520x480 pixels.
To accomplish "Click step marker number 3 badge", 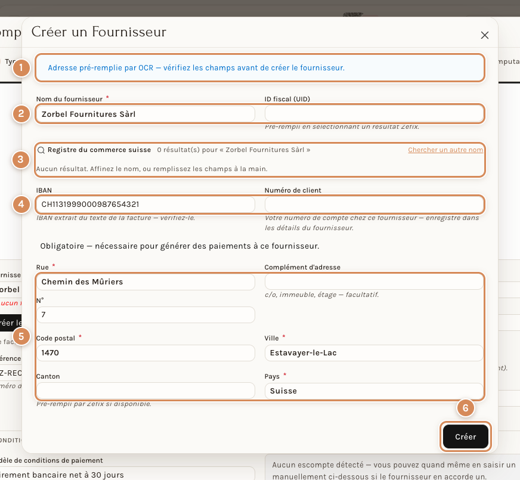I will pos(20,159).
